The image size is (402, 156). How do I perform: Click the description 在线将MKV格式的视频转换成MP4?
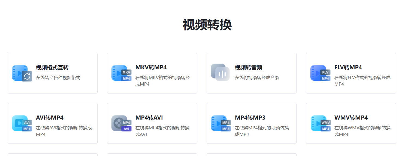[x=163, y=81]
